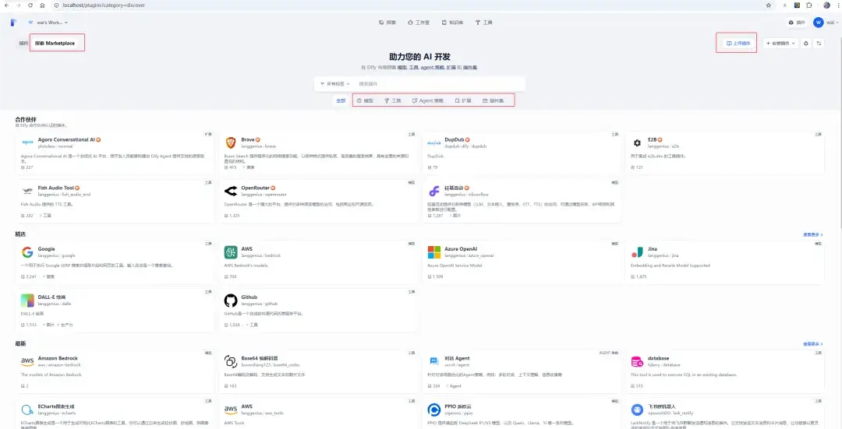Viewport: 842px width, 429px height.
Task: Click the Base64 codec plugin icon
Action: click(x=231, y=361)
